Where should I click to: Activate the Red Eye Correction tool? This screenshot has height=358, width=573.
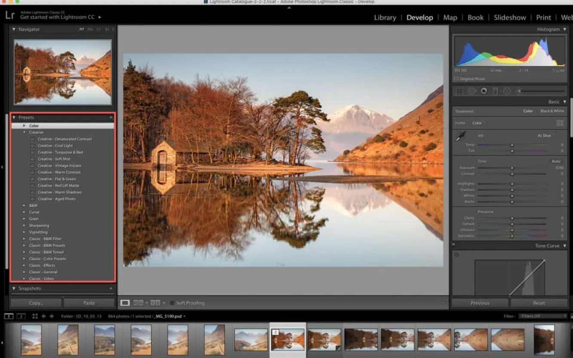484,91
